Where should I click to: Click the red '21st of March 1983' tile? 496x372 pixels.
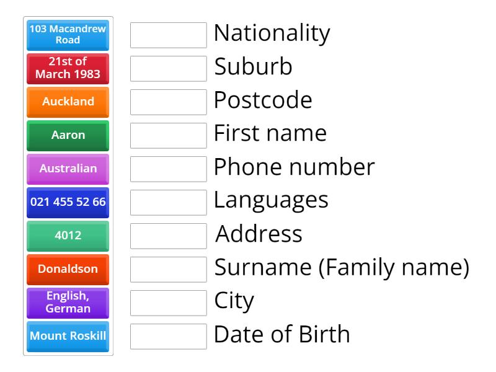coord(68,69)
